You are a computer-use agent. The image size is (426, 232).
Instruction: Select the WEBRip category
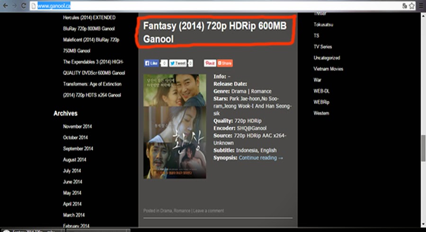[321, 102]
